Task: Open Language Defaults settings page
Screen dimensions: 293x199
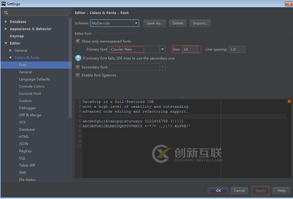Action: tap(34, 79)
